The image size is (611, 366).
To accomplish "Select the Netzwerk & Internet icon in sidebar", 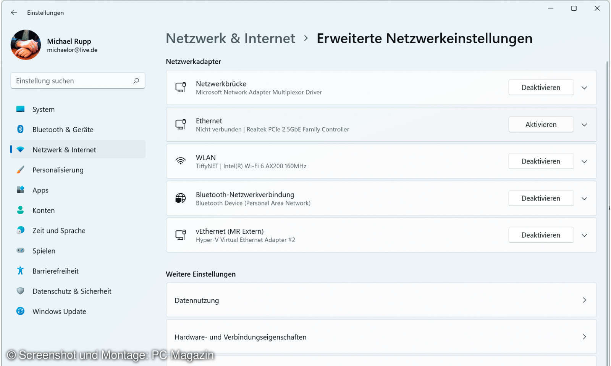I will click(20, 149).
